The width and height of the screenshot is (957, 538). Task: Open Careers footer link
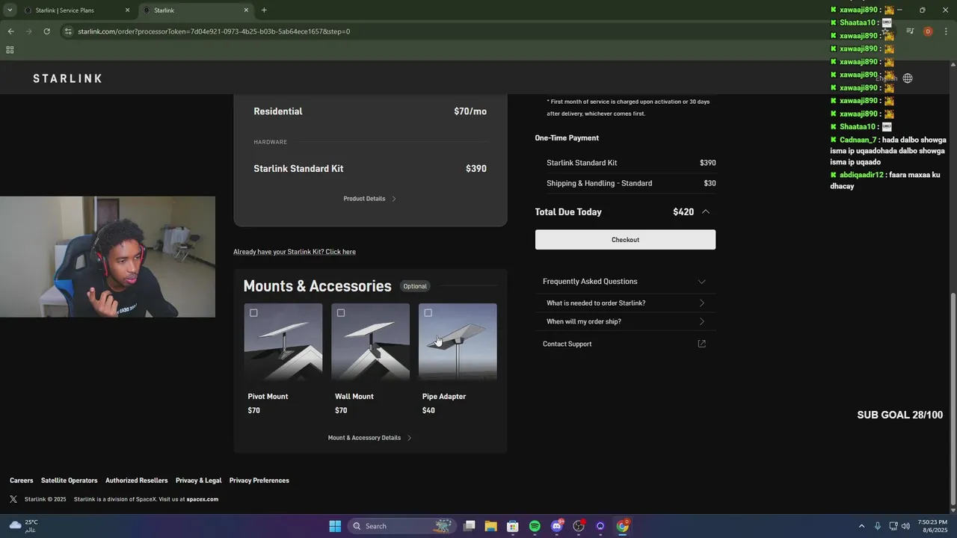21,480
